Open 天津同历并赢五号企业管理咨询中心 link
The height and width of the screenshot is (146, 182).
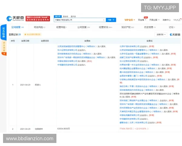coord(141,112)
